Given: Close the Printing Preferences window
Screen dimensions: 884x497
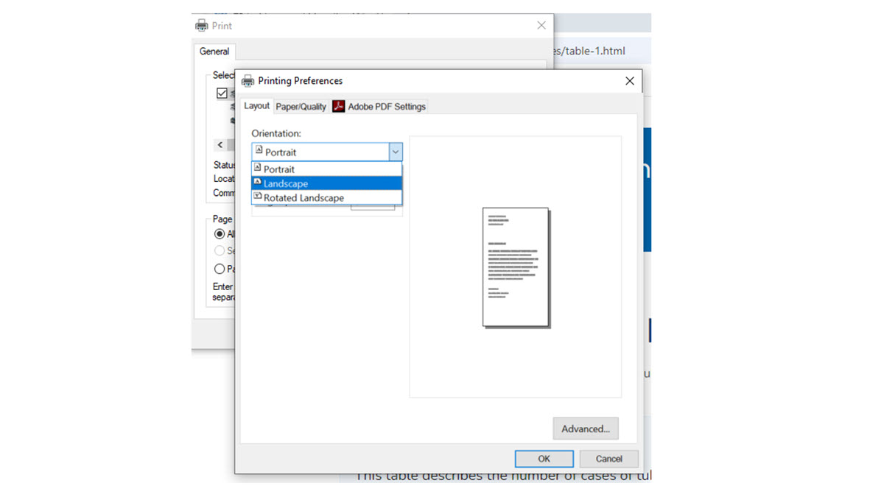Looking at the screenshot, I should (629, 81).
